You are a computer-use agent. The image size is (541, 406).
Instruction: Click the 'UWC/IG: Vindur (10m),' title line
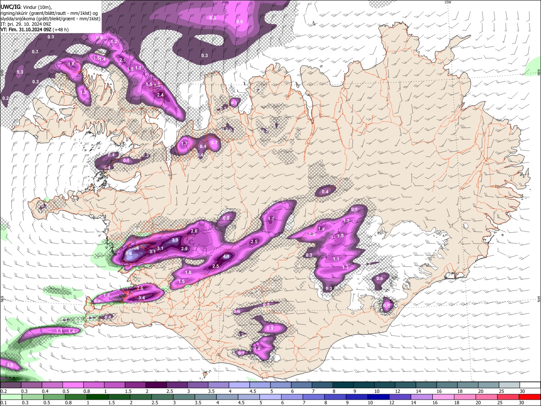pyautogui.click(x=26, y=7)
